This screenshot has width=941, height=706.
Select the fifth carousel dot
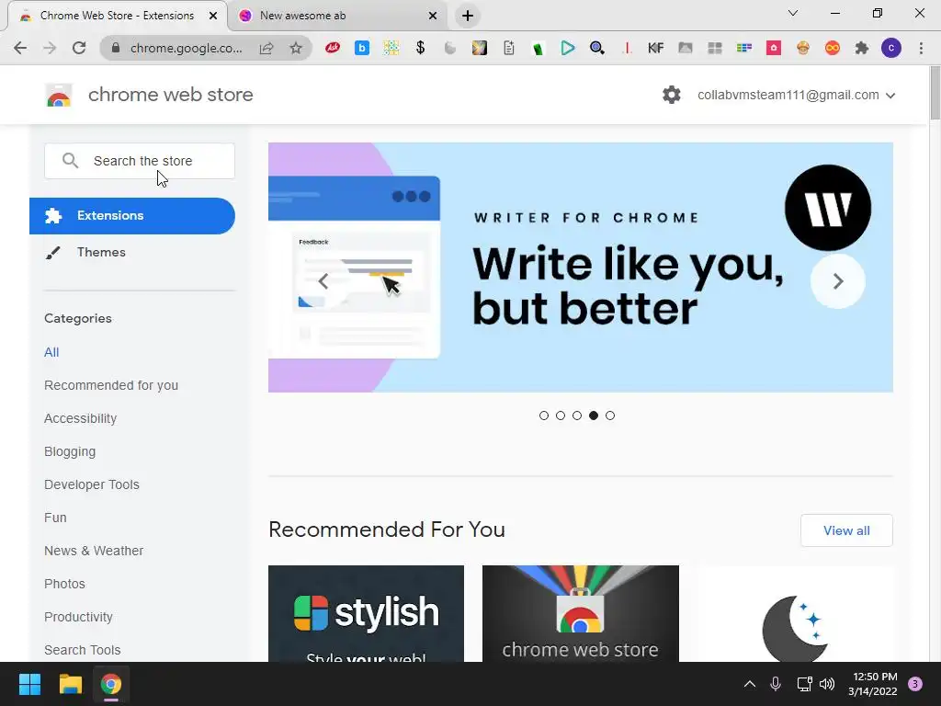(x=610, y=416)
